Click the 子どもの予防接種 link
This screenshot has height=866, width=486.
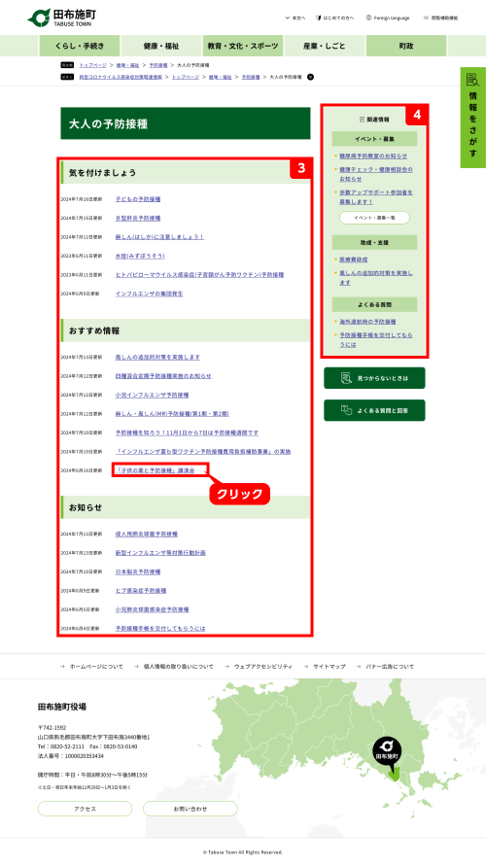point(138,199)
